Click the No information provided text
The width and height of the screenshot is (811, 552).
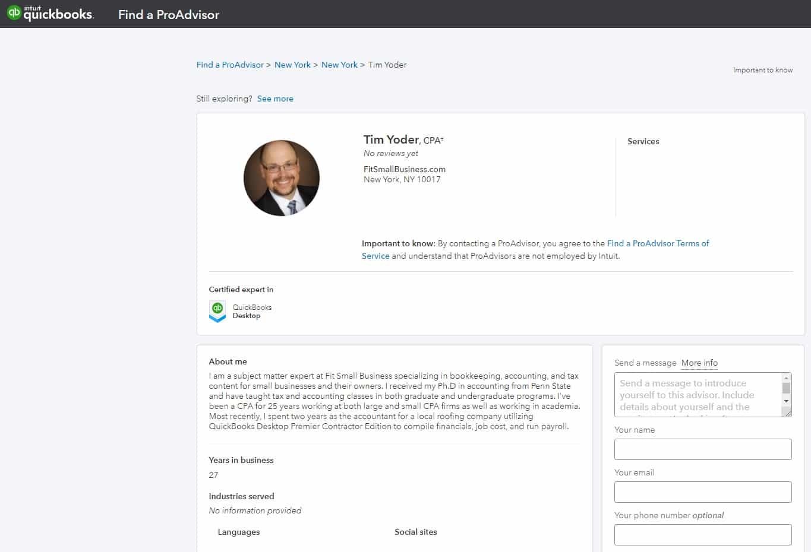coord(255,510)
